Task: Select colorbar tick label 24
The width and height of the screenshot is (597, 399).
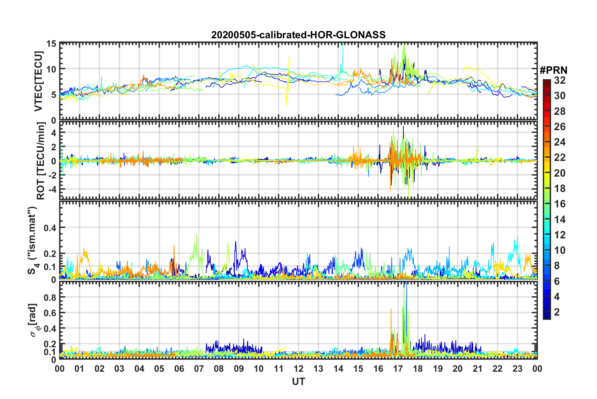Action: [560, 142]
